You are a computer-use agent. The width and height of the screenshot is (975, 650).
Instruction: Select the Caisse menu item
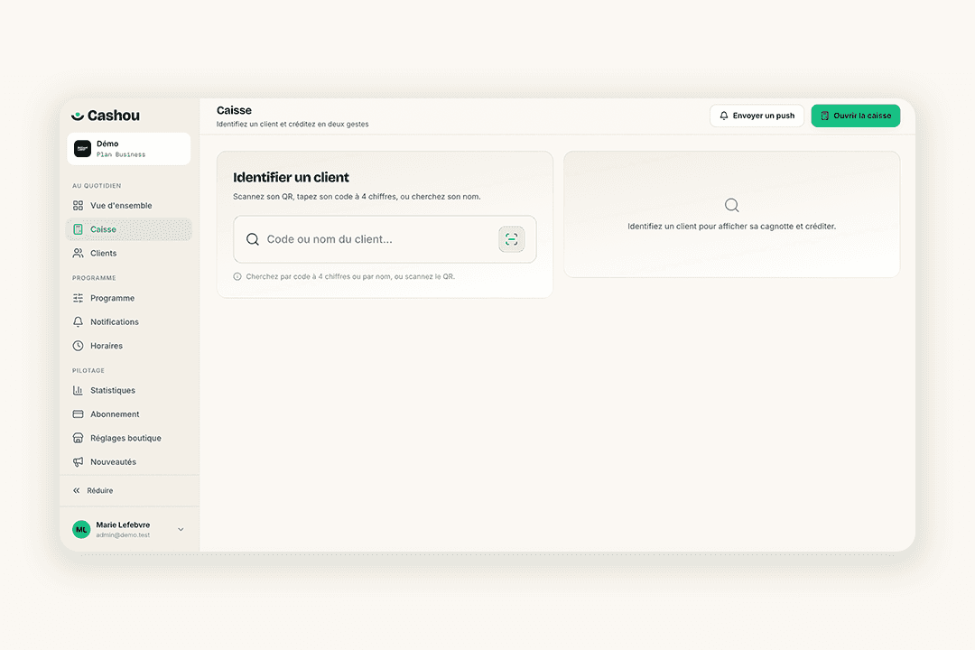(129, 229)
